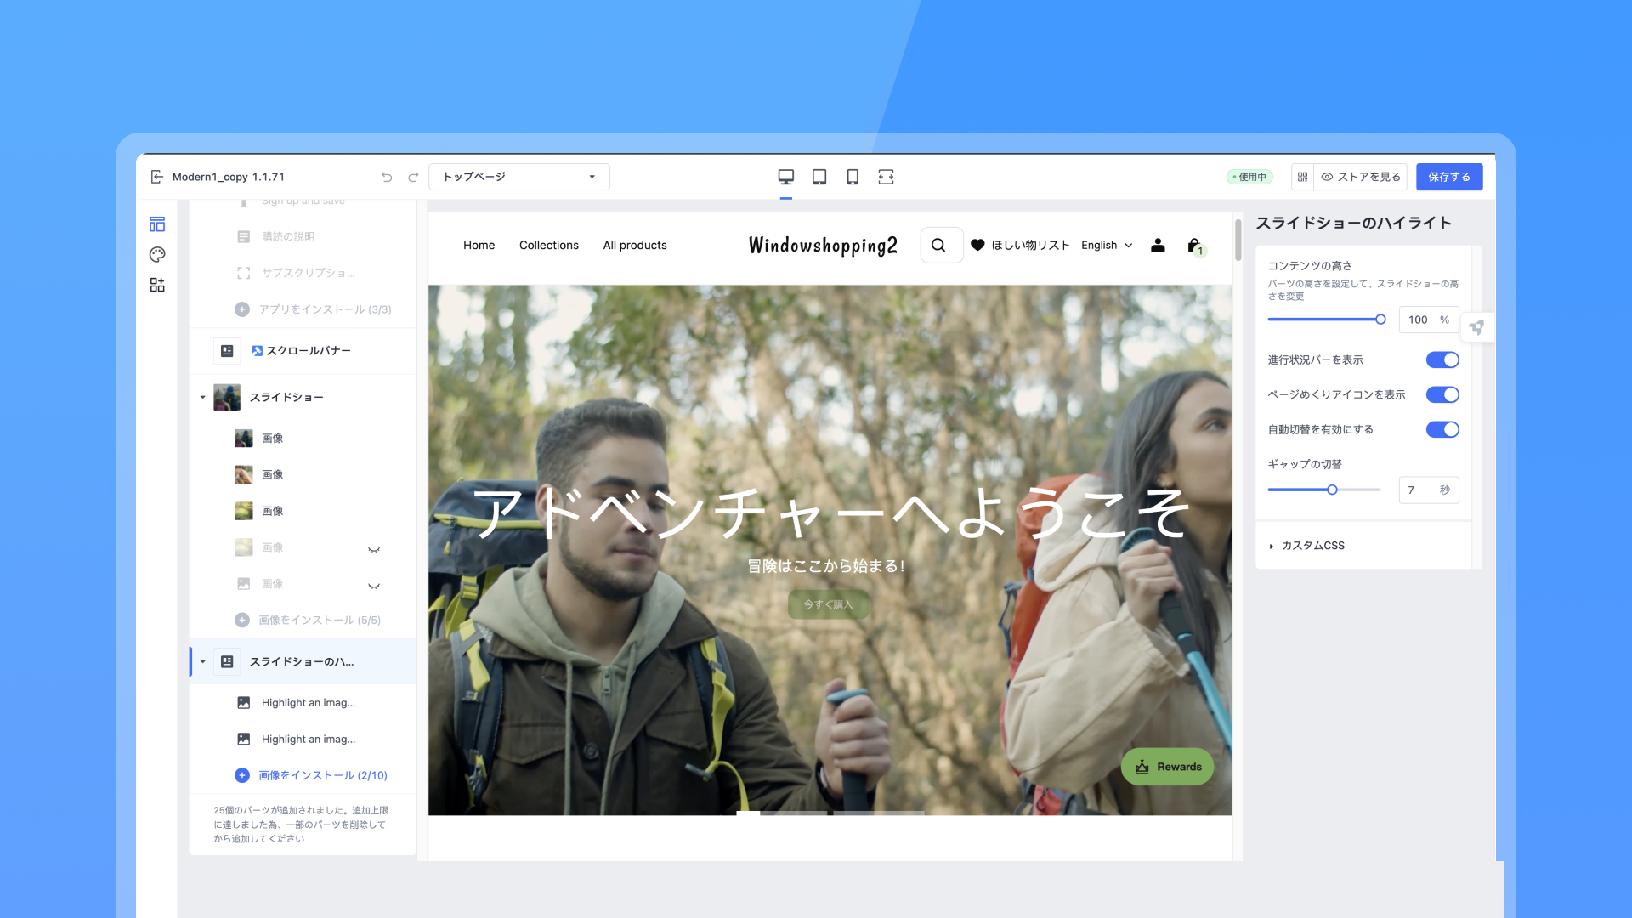Screen dimensions: 1632x918
Task: Click the 保存する save button
Action: click(1448, 177)
